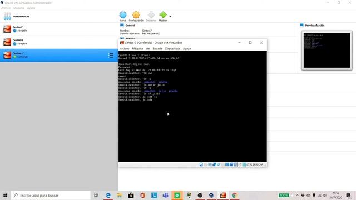This screenshot has height=200, width=356.
Task: Switch to the red VM icon on taskbar
Action: (x=223, y=195)
